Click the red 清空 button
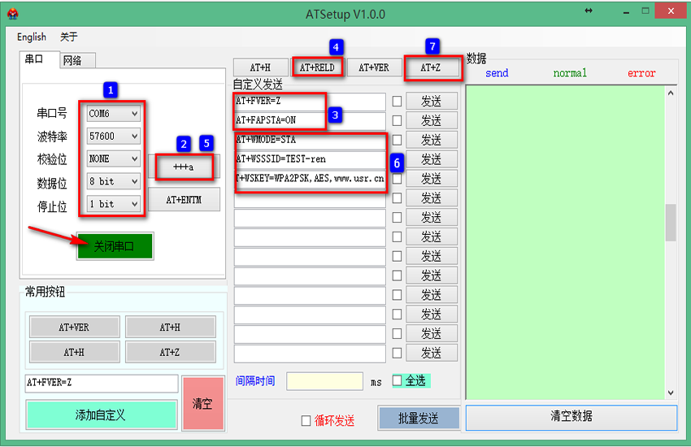 202,403
